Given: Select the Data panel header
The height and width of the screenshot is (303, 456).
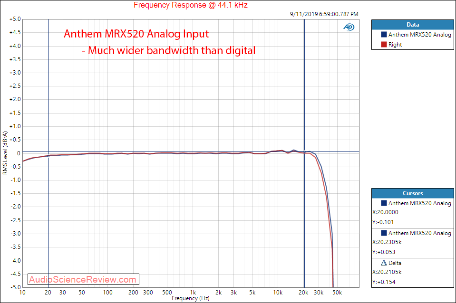Looking at the screenshot, I should click(x=413, y=25).
